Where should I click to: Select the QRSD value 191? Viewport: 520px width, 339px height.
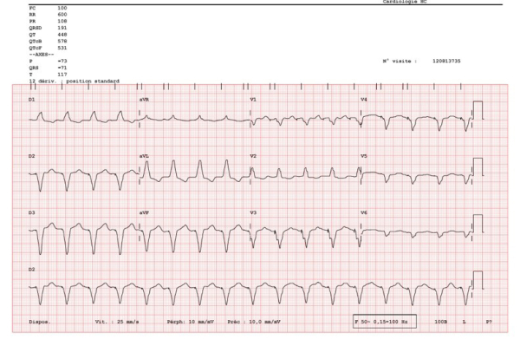[x=62, y=28]
